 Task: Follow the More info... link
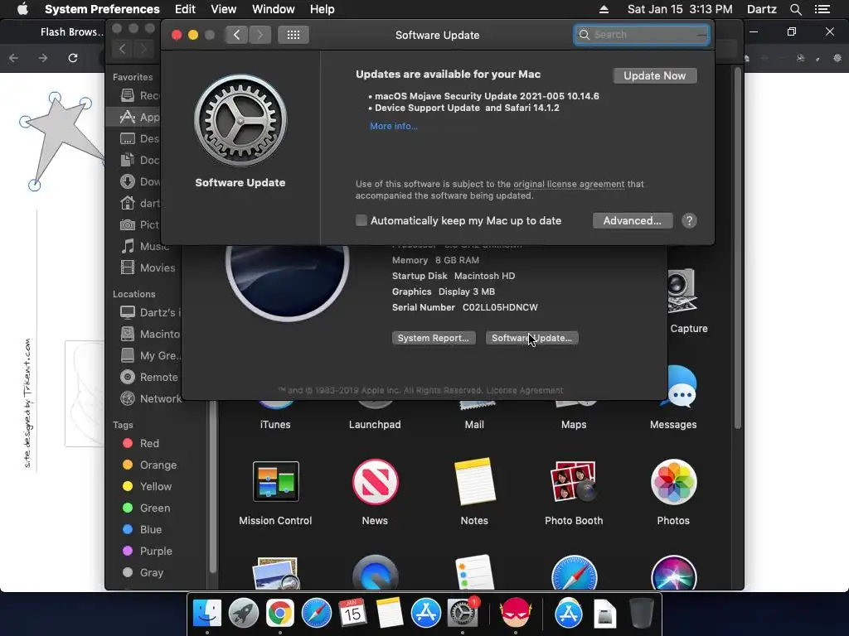point(394,126)
